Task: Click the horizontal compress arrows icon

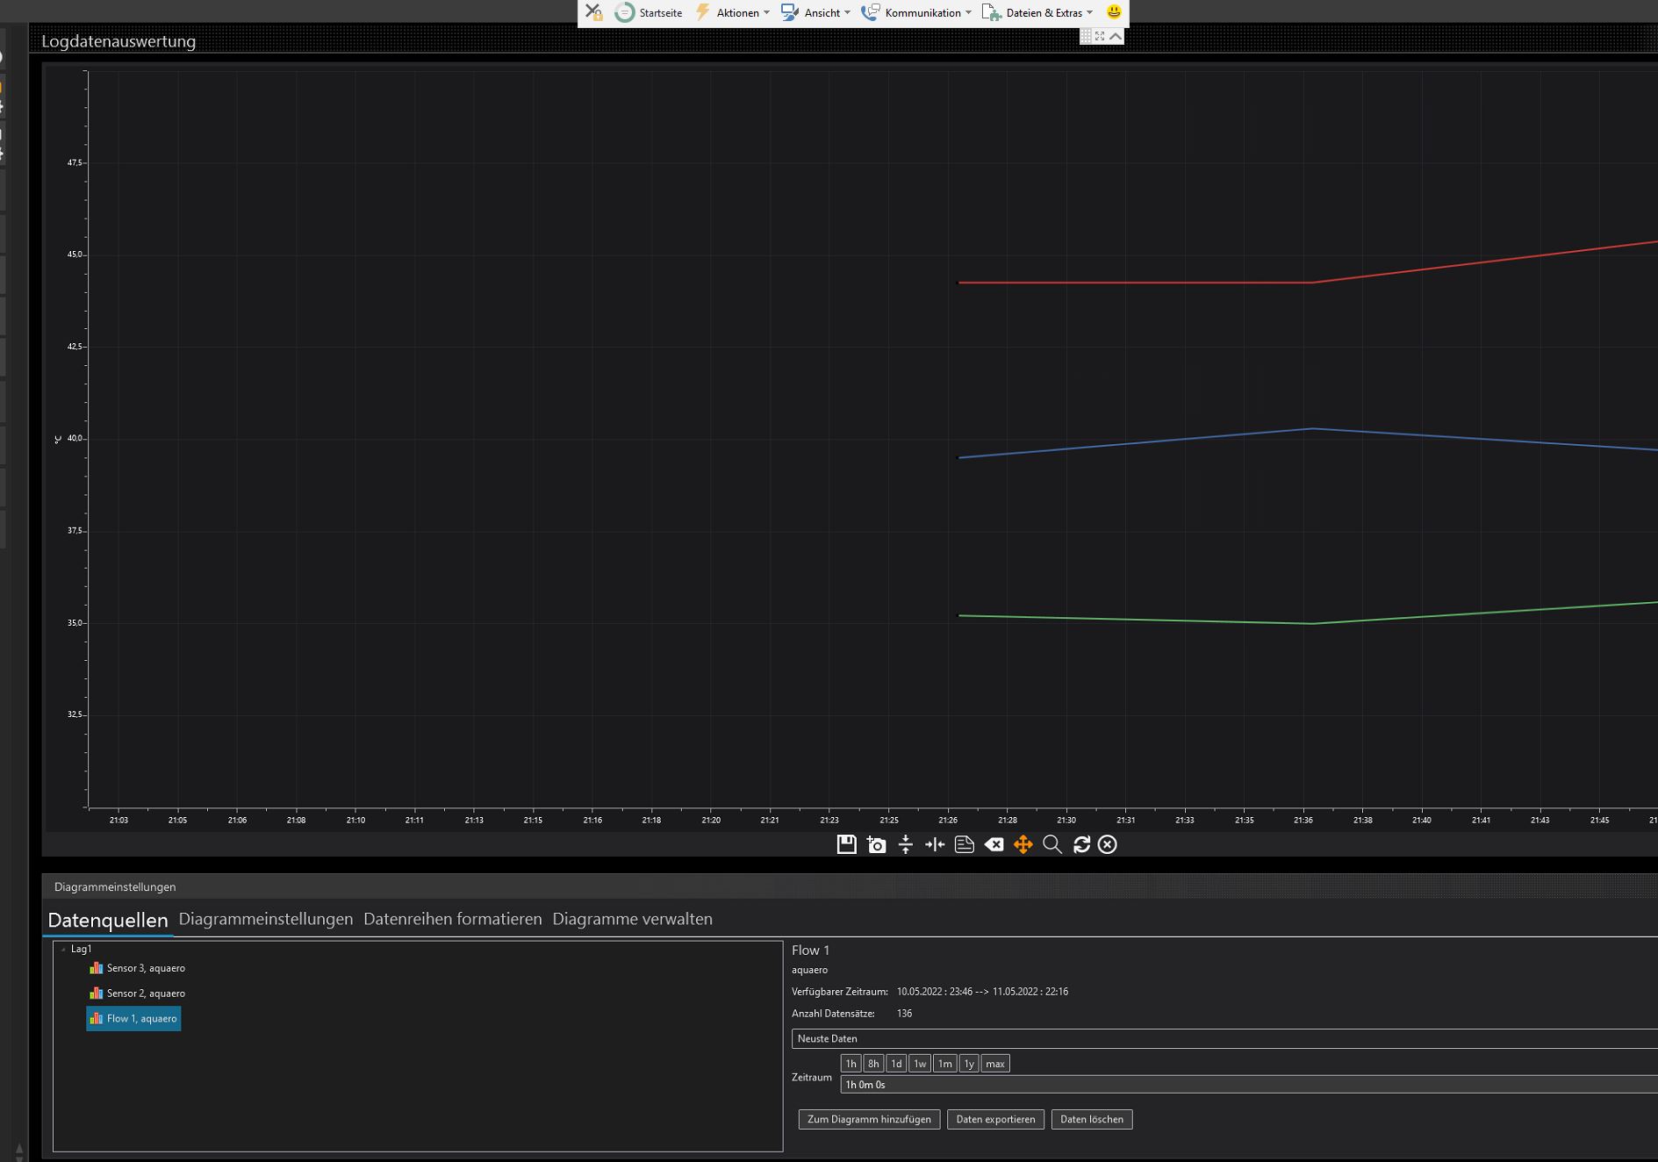Action: (935, 844)
